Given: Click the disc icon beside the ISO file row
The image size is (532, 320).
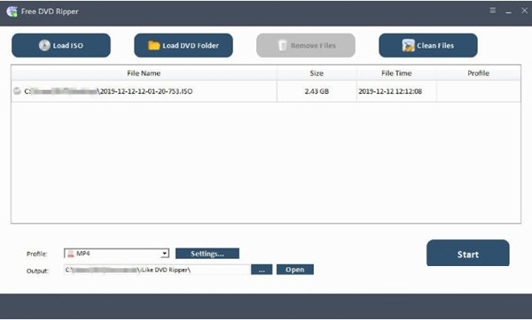Looking at the screenshot, I should click(17, 91).
